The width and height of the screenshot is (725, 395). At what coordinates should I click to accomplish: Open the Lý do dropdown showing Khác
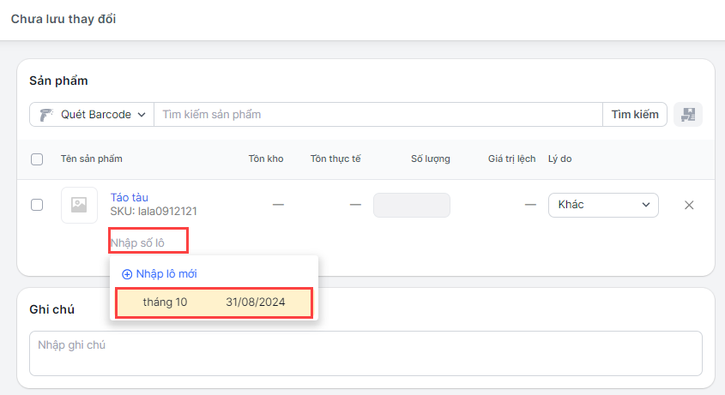[603, 205]
